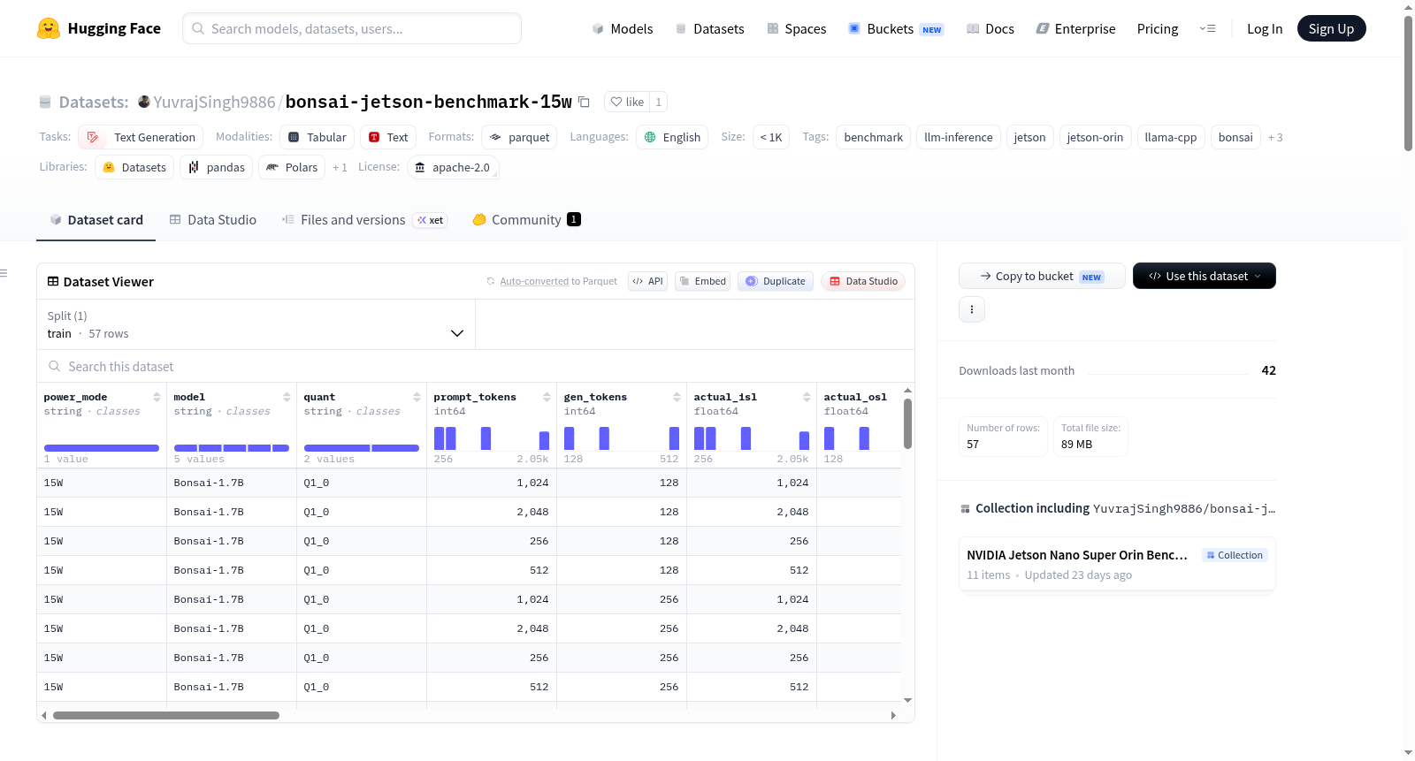This screenshot has height=761, width=1415.
Task: Sort the gen_tokens column
Action: pos(677,397)
